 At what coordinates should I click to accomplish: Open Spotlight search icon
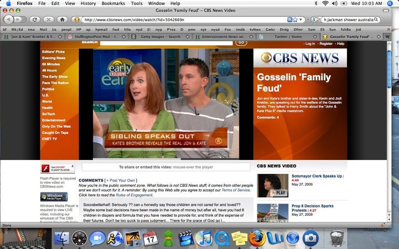click(x=390, y=3)
